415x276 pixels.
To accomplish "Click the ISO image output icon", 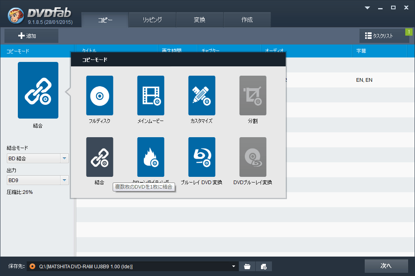I will tap(263, 266).
